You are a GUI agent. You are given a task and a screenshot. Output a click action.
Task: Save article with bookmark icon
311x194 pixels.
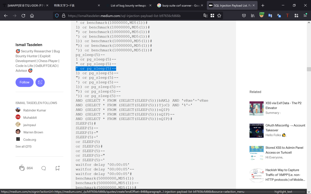coord(58,168)
